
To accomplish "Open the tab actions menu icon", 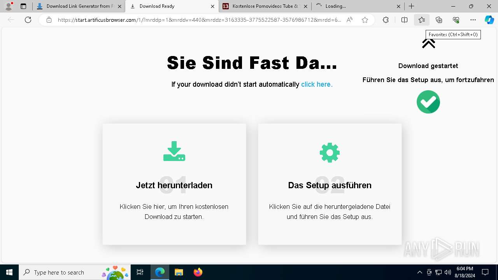I will (23, 6).
